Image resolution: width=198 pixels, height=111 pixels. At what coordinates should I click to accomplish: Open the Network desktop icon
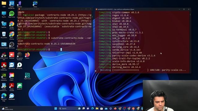[4, 25]
